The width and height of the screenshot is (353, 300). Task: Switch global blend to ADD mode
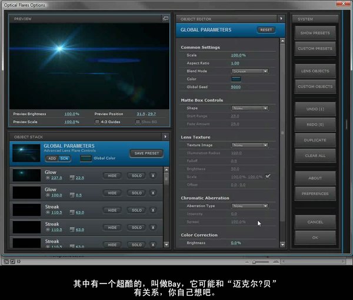52,158
